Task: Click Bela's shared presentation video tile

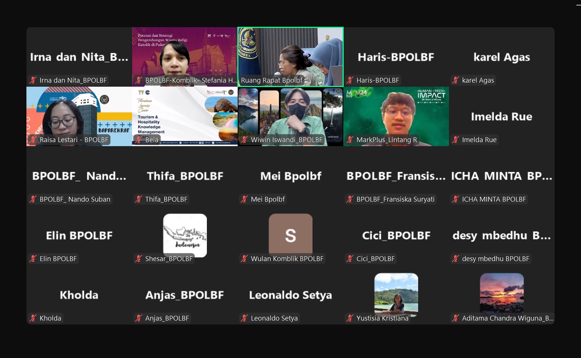Action: pos(185,116)
